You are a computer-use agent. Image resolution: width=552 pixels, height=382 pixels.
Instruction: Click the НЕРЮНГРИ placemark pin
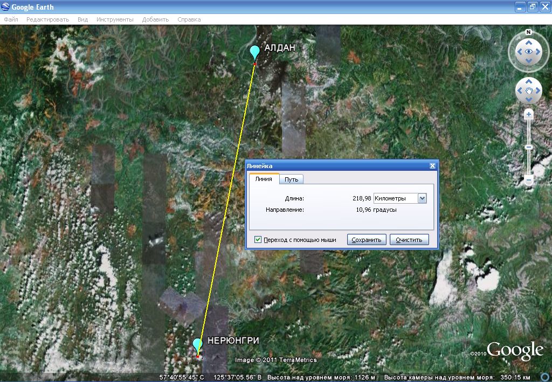198,345
